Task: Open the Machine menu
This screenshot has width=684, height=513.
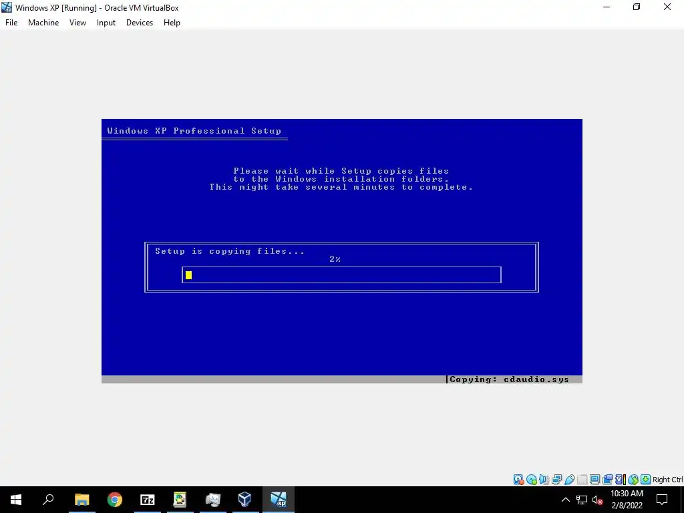Action: tap(43, 23)
